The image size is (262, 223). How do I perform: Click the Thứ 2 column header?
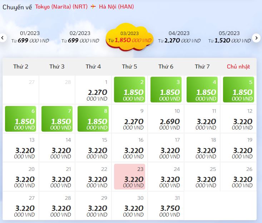coord(20,67)
